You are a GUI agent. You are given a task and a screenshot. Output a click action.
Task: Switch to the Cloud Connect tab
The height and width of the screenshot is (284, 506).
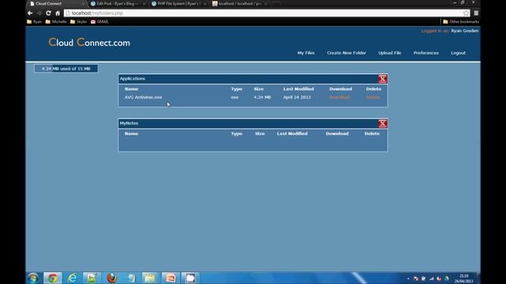(55, 3)
